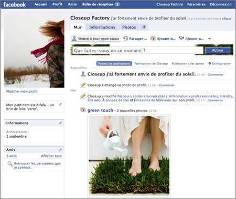236x199 pixels.
Task: Open the Site web link
Action: pos(94,100)
